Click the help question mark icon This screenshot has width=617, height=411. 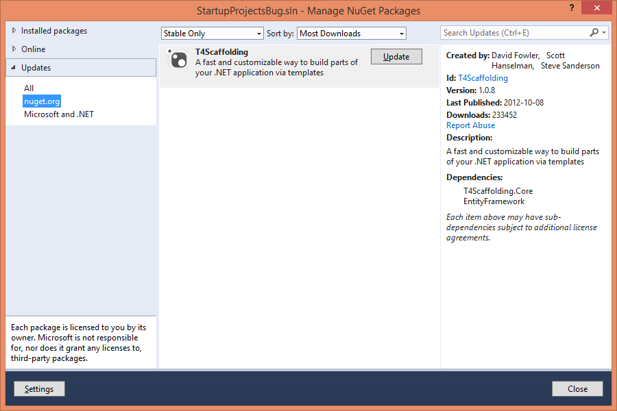point(571,8)
